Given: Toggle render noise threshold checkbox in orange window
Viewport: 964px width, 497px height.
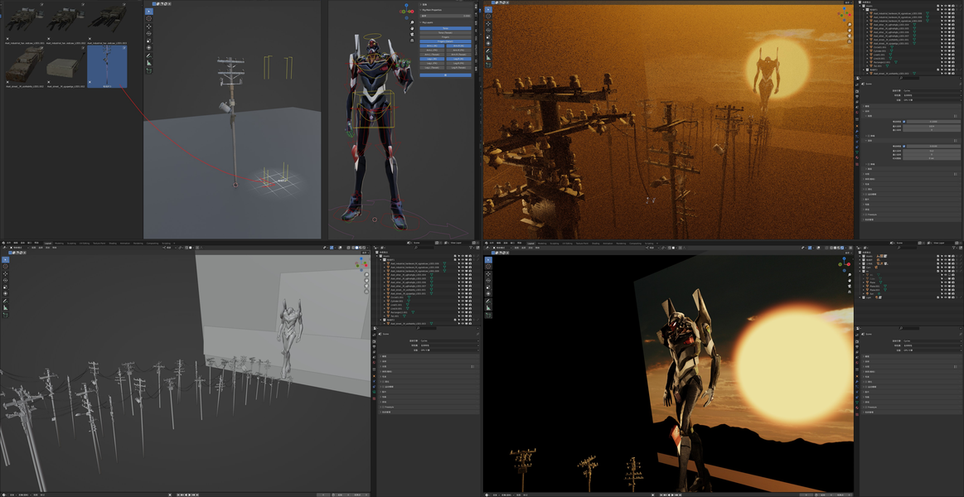Looking at the screenshot, I should click(x=903, y=147).
